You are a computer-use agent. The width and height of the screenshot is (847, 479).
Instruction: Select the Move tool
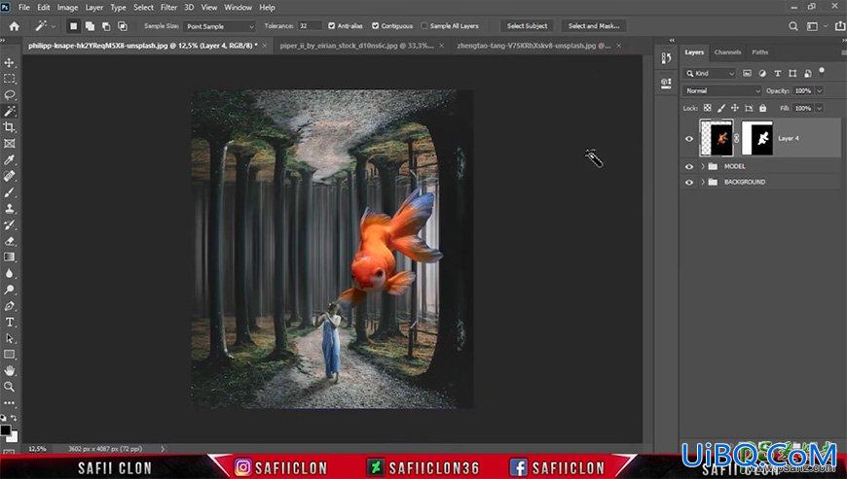9,62
